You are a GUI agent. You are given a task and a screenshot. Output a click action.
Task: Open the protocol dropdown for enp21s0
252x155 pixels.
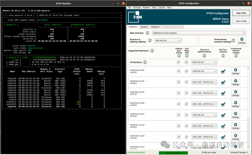[x=204, y=137]
